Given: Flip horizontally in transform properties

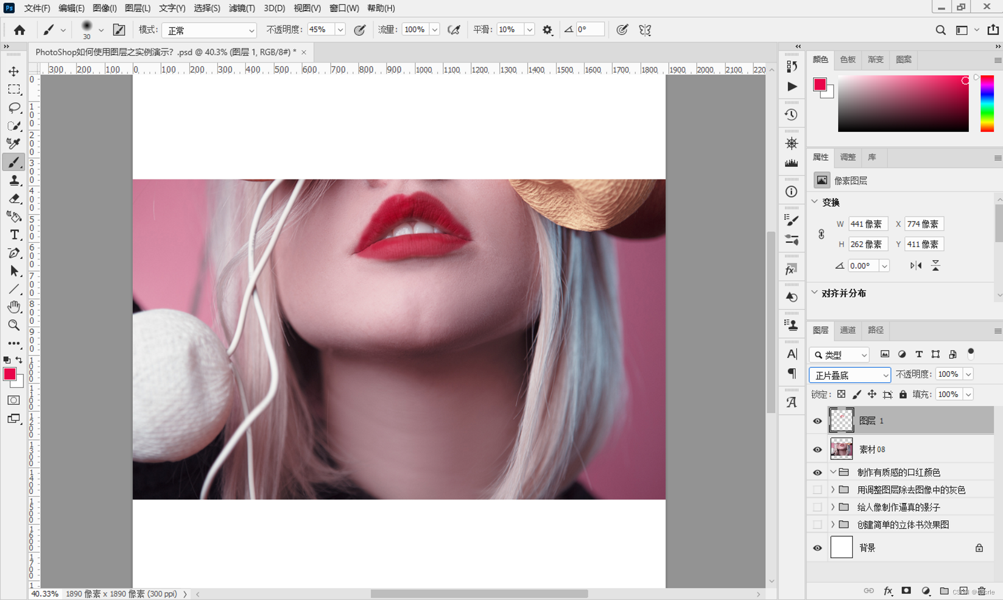Looking at the screenshot, I should pyautogui.click(x=915, y=266).
